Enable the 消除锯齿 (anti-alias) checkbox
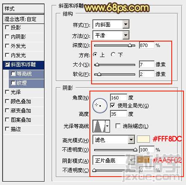This screenshot has height=185, width=186. tap(118, 126)
